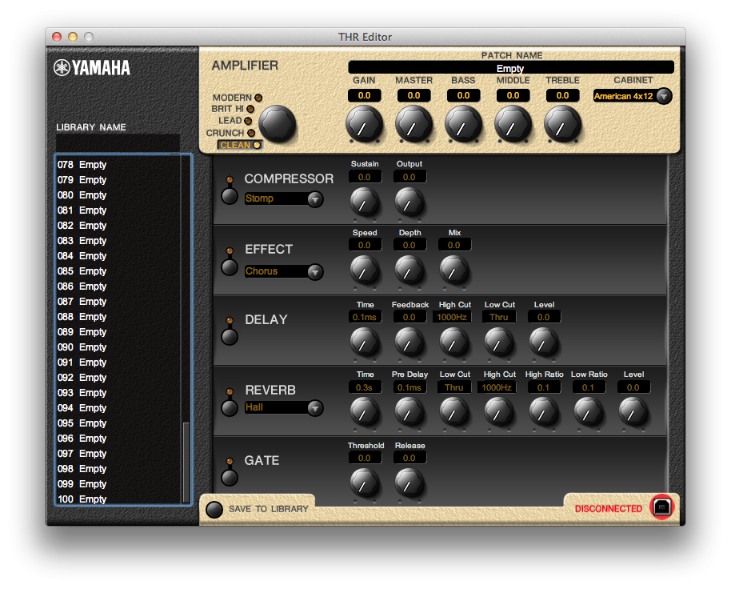Minimize the THR Editor window

pyautogui.click(x=73, y=37)
